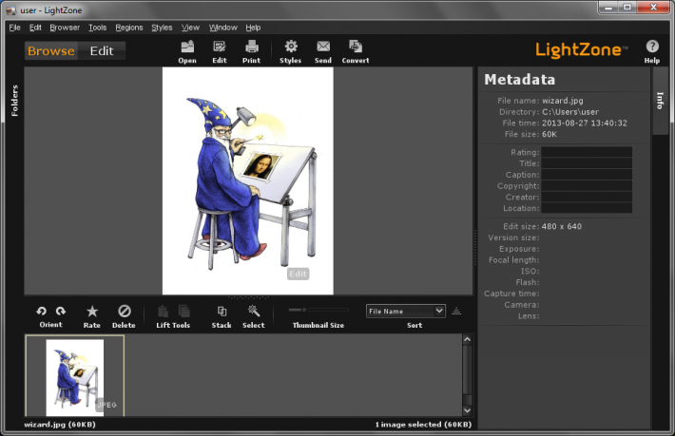This screenshot has width=675, height=436.
Task: Select the wizard.jpg thumbnail
Action: [x=75, y=377]
